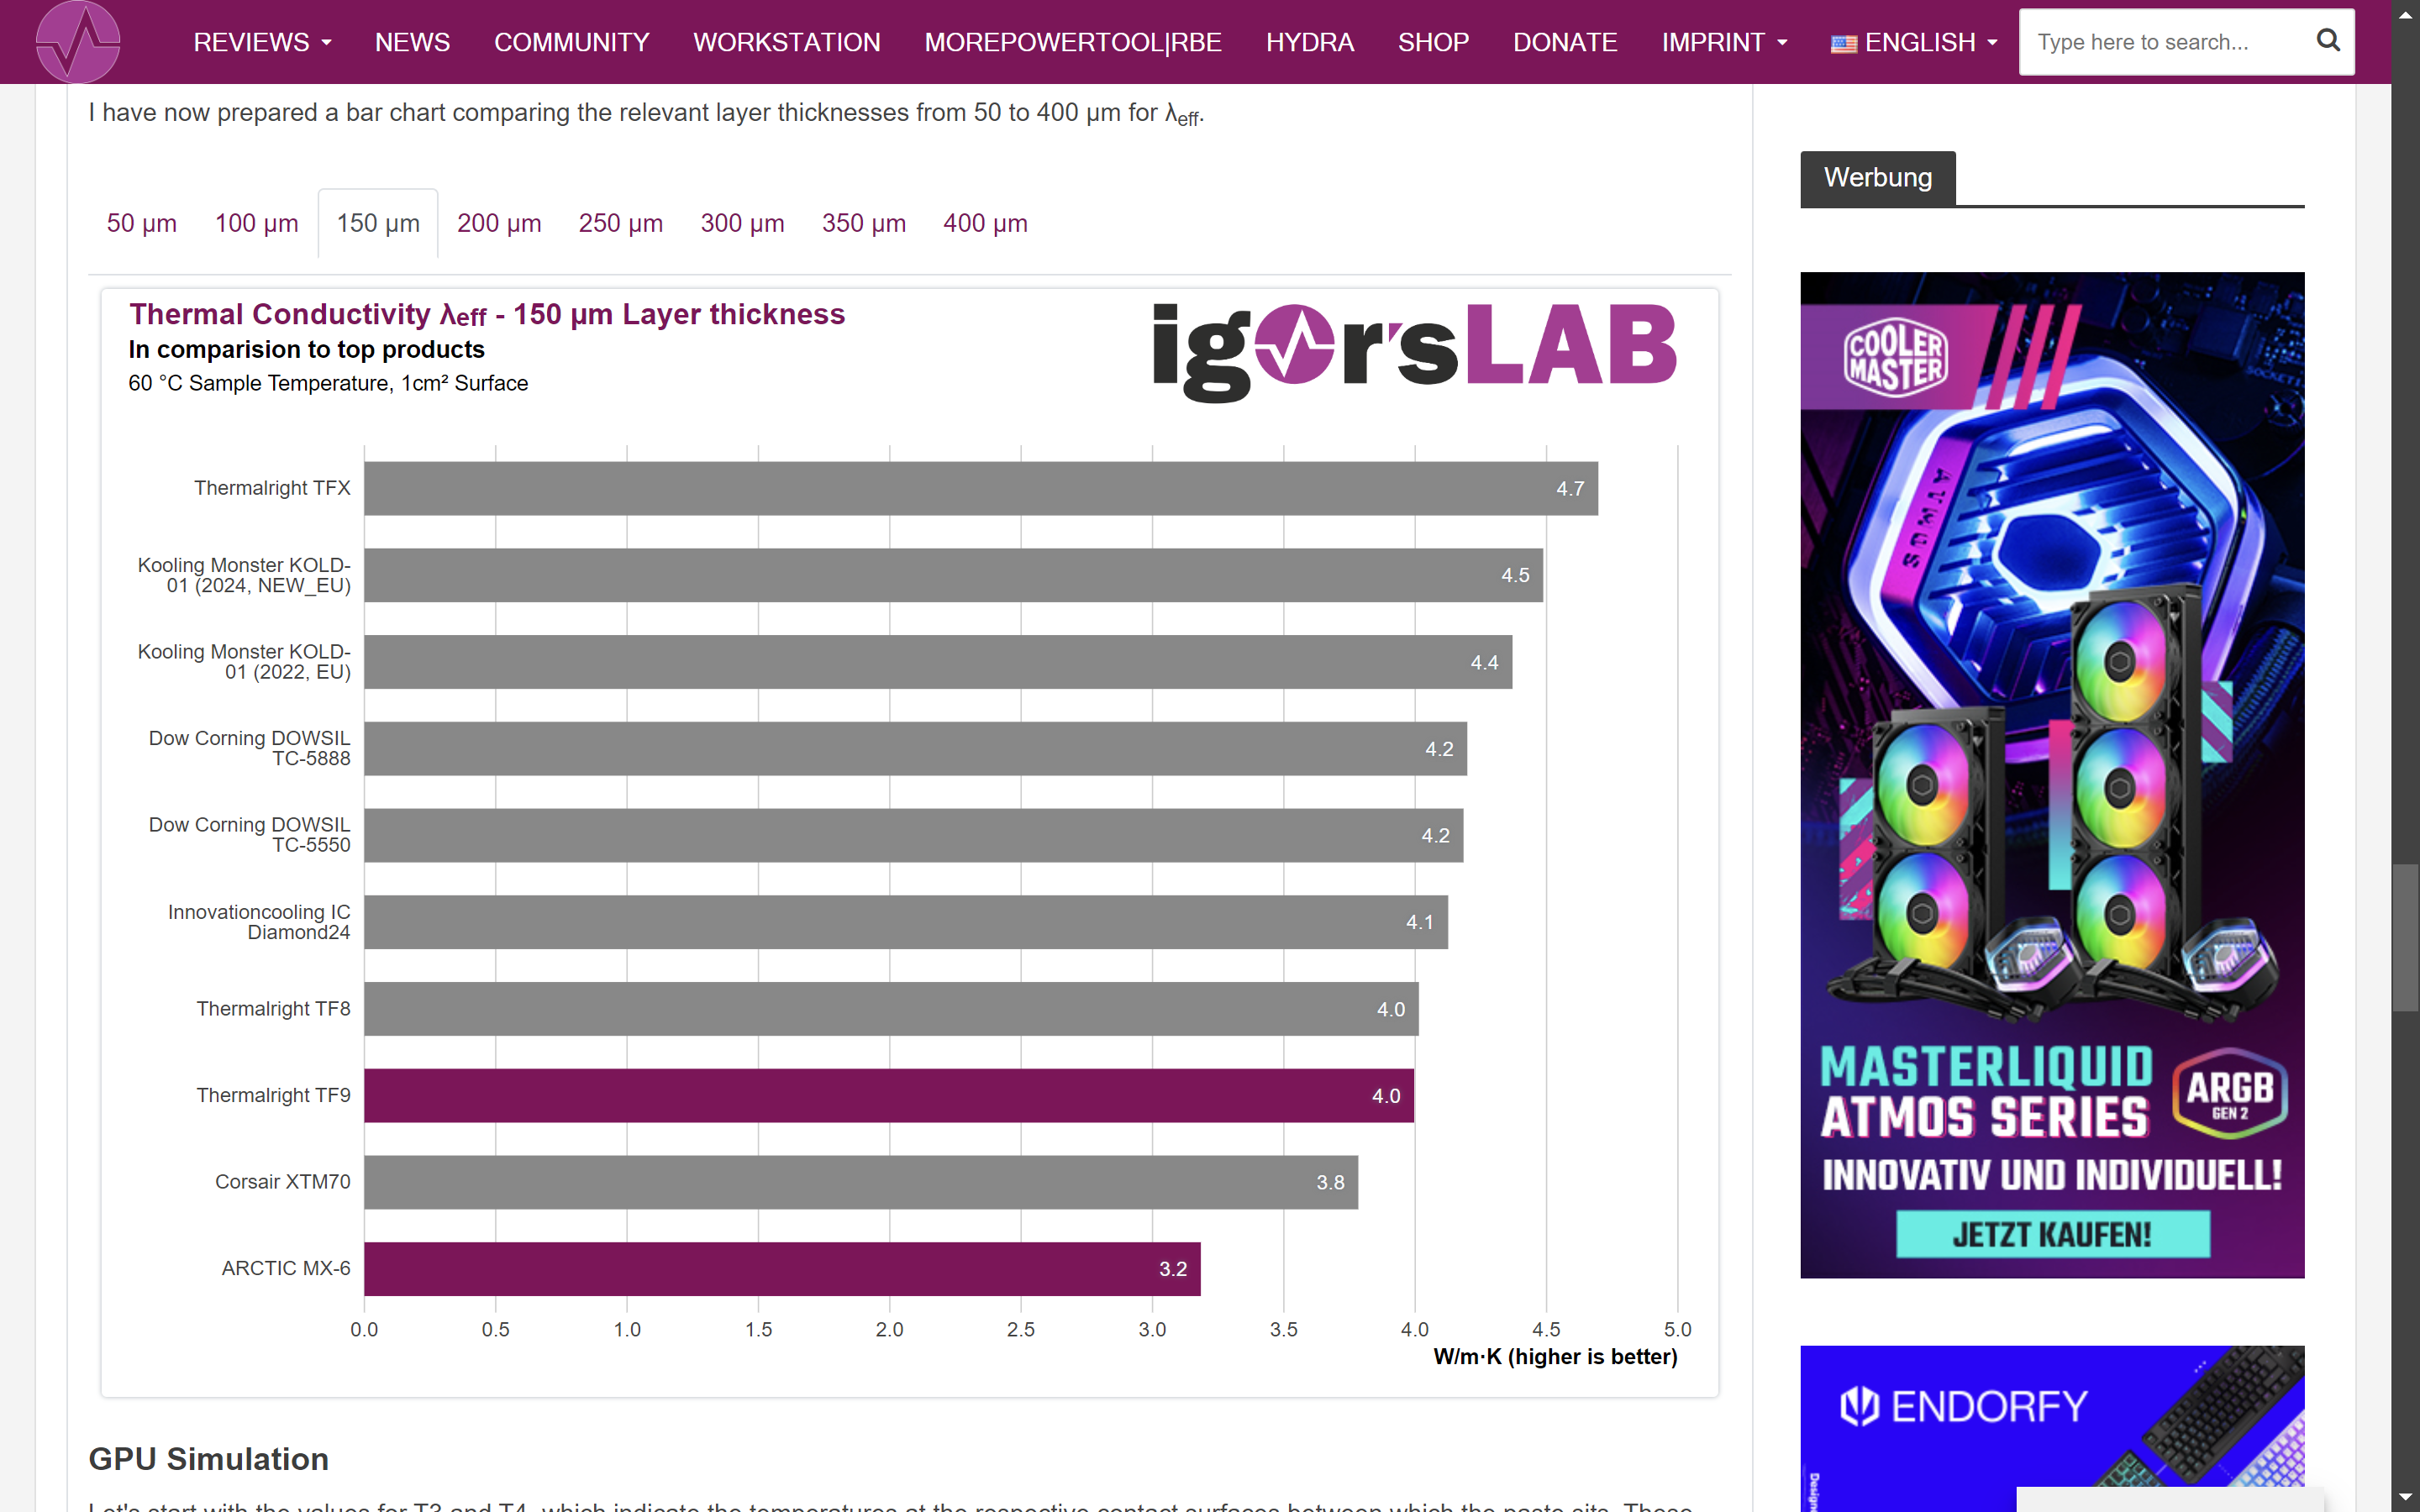The height and width of the screenshot is (1512, 2420).
Task: Open the HYDRA menu item
Action: coord(1309,42)
